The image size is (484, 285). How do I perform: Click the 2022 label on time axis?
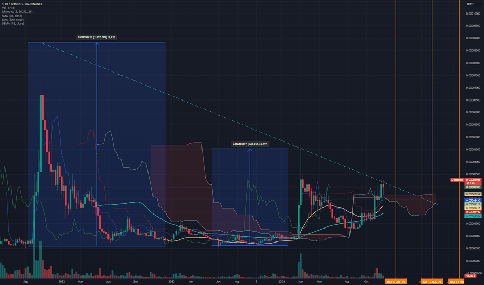(x=62, y=281)
